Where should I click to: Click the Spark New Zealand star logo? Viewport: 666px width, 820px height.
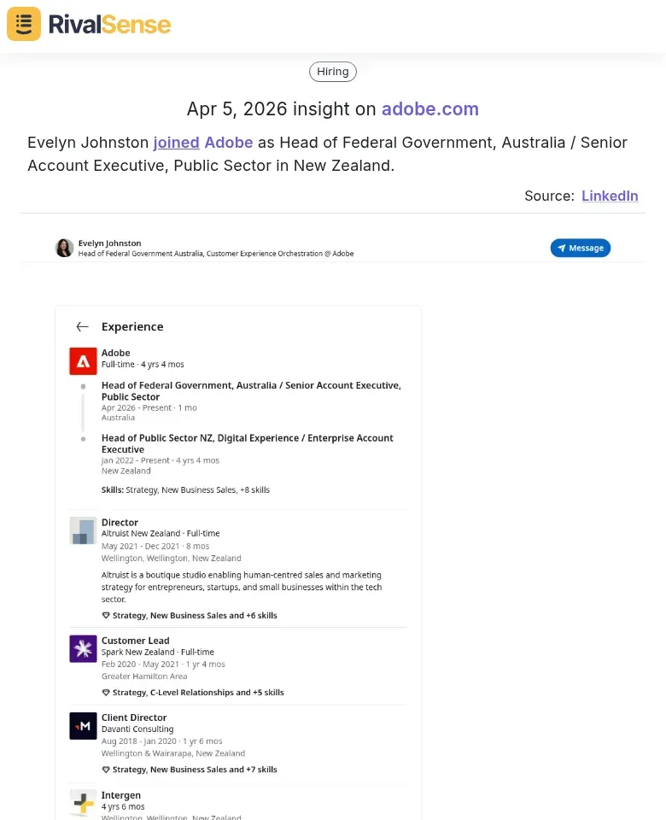(x=83, y=649)
